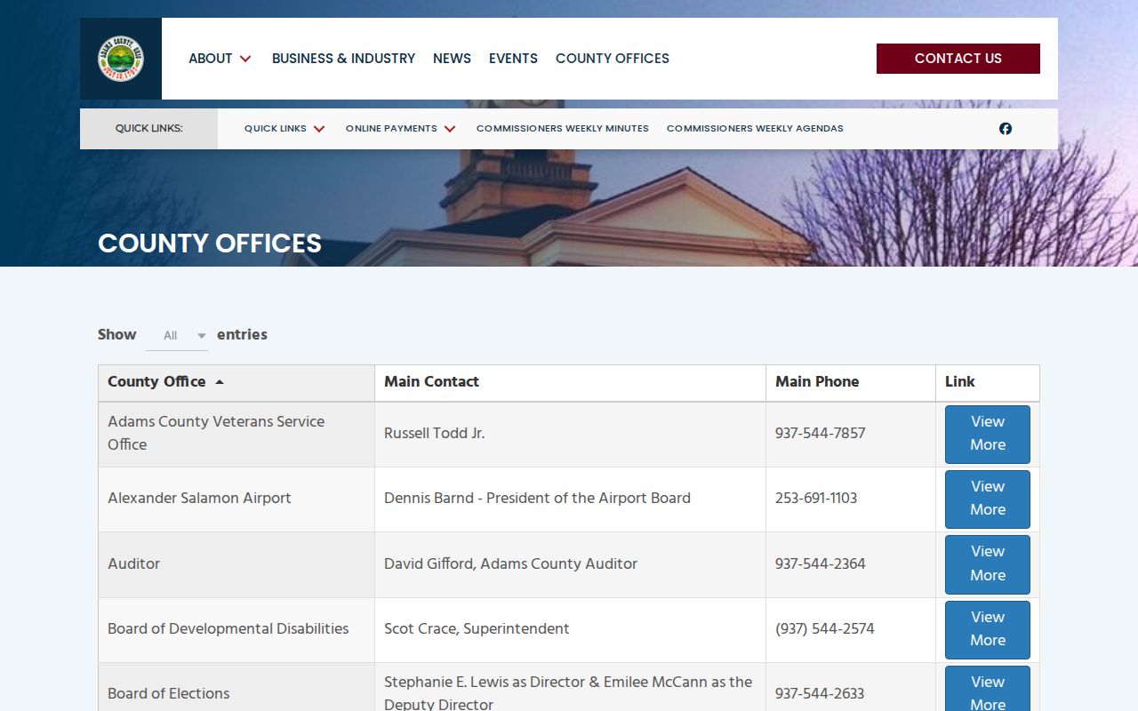Screen dimensions: 1138x711
Task: Select phone number 937-544-2364
Action: click(820, 563)
